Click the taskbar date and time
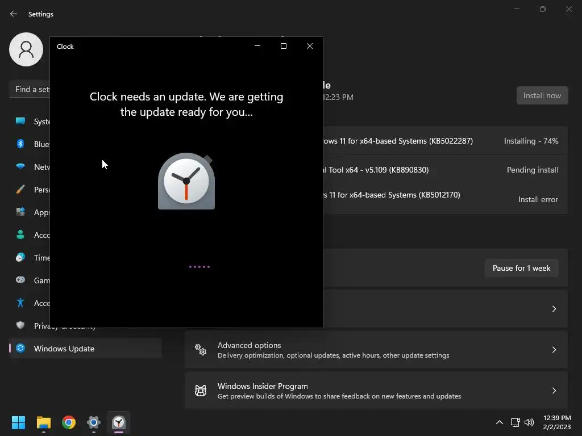Image resolution: width=582 pixels, height=436 pixels. [557, 422]
